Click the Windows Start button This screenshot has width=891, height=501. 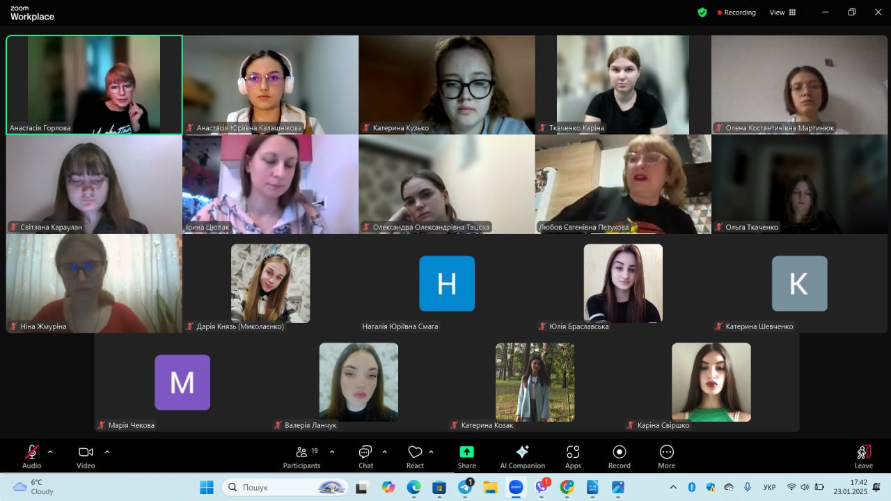pos(207,487)
